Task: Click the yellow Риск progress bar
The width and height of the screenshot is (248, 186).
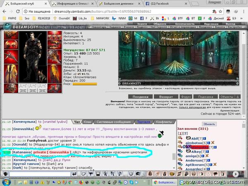Action: [85, 84]
